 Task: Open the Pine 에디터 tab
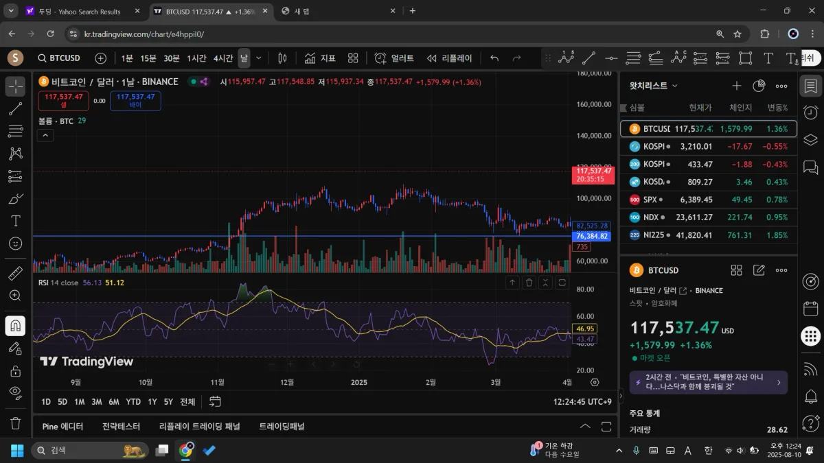click(x=62, y=427)
